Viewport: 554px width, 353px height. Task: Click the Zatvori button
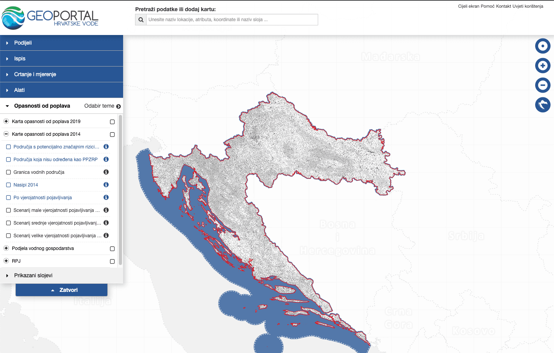coord(62,290)
